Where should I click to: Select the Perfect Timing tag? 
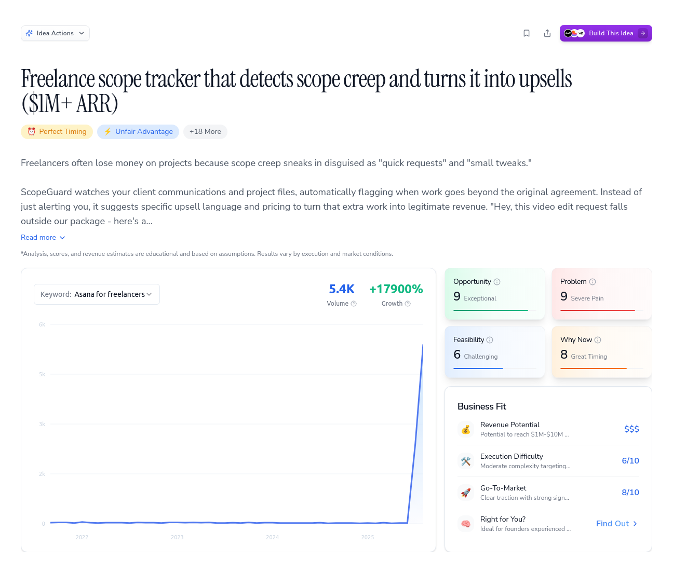57,132
